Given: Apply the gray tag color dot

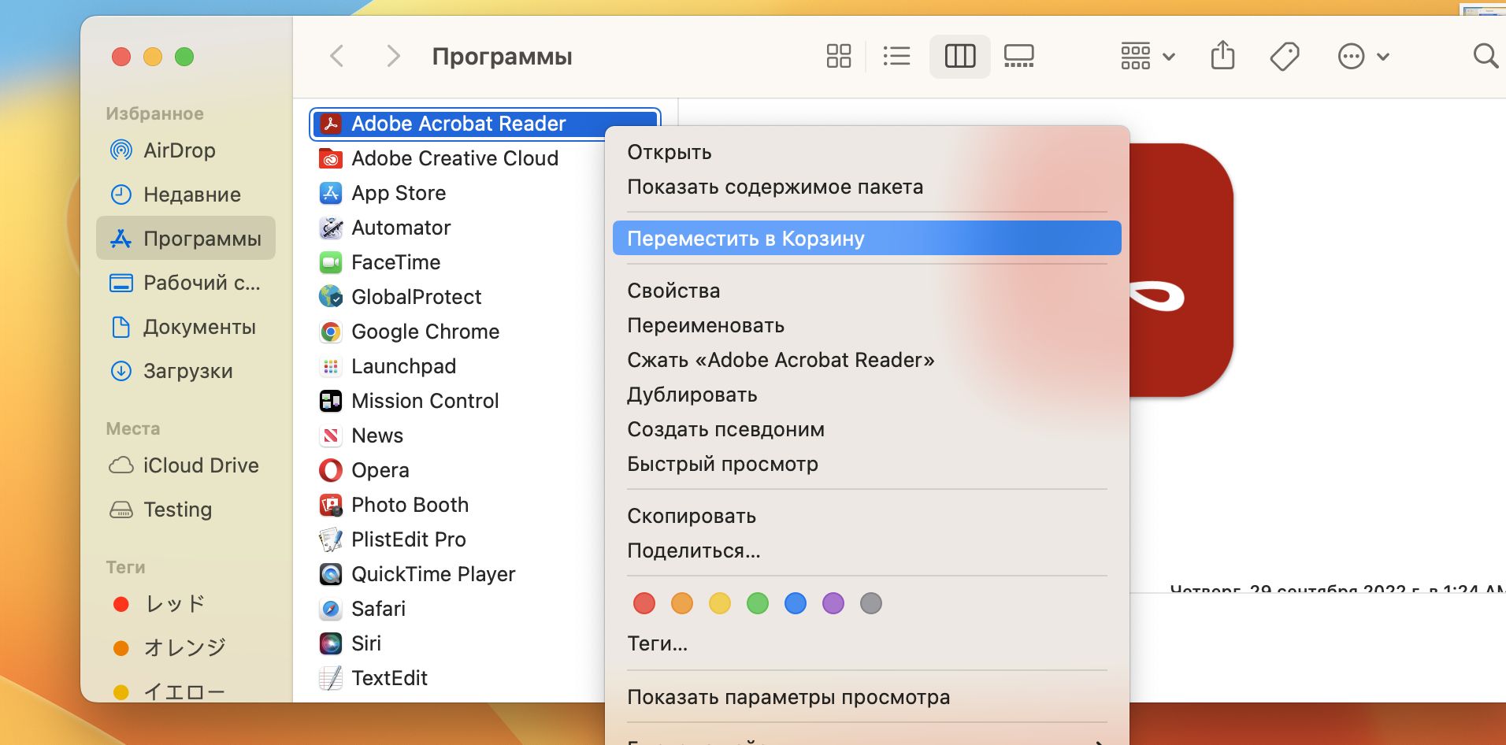Looking at the screenshot, I should pyautogui.click(x=871, y=603).
